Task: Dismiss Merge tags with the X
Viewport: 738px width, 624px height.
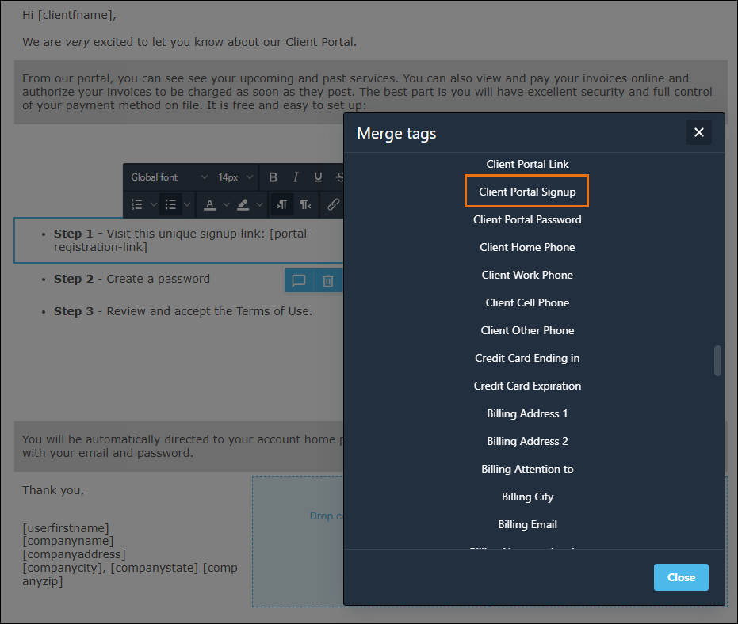Action: pos(699,132)
